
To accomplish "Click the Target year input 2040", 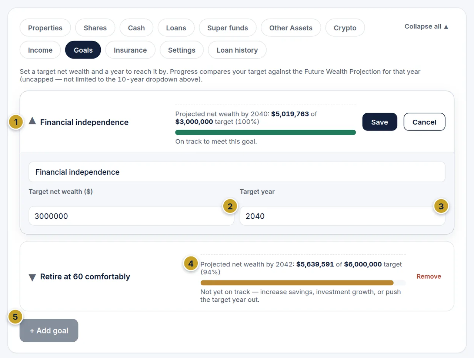I will tap(343, 216).
